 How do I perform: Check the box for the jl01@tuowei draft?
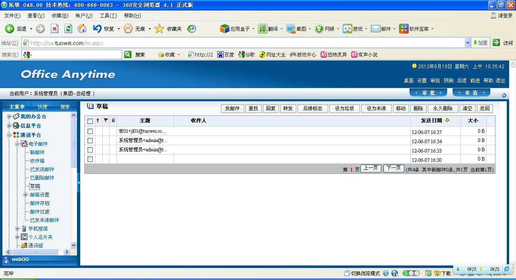click(90, 131)
